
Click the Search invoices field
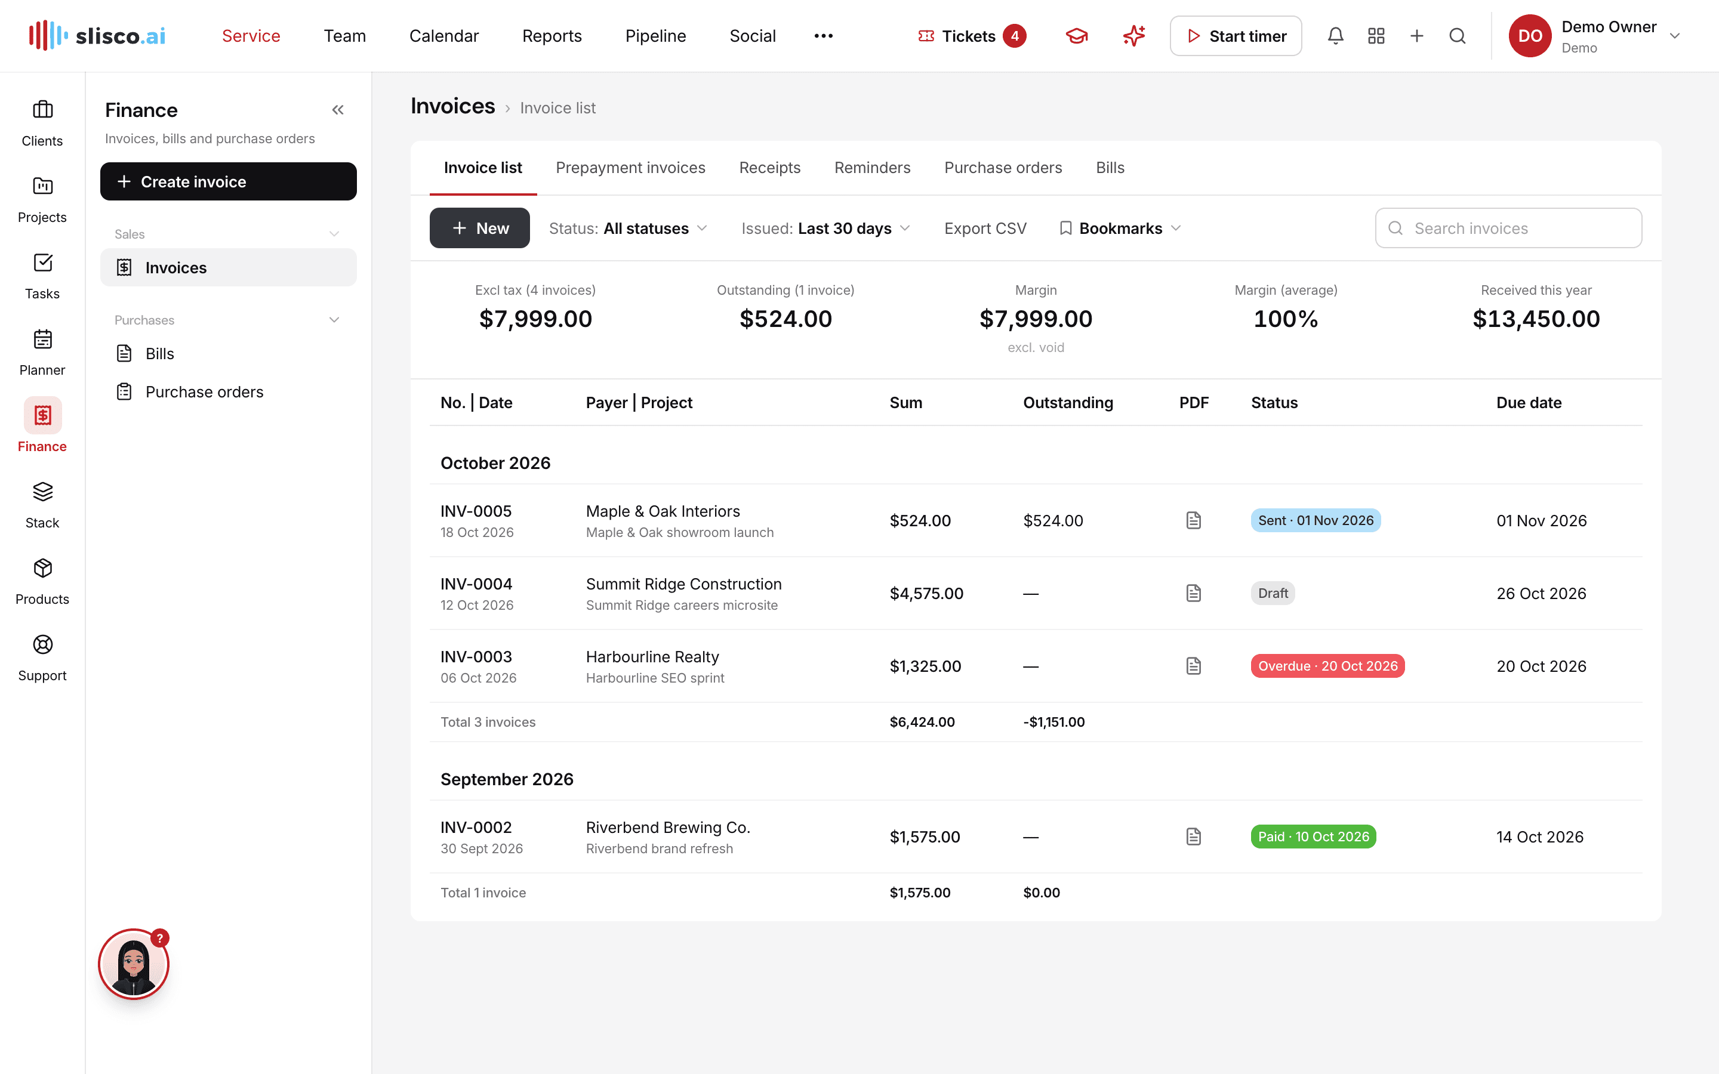pyautogui.click(x=1508, y=228)
